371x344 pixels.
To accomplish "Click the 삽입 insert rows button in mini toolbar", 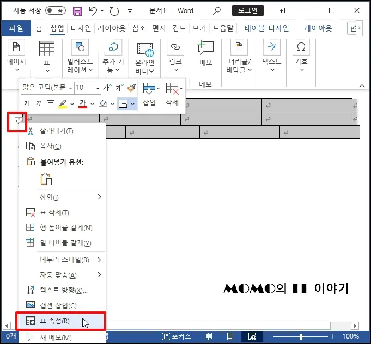I will (151, 94).
